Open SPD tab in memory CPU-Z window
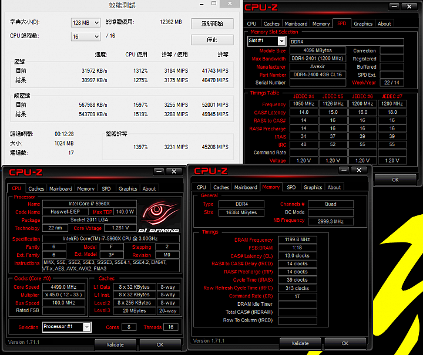423x355 pixels. click(291, 187)
